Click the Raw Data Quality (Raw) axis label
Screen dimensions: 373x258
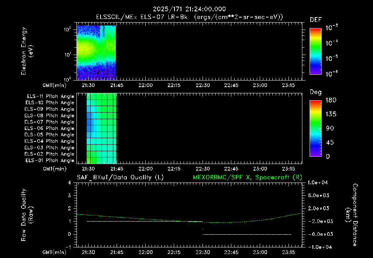(27, 215)
